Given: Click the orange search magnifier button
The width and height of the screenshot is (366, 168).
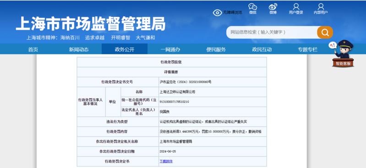Looking at the screenshot, I should pos(325,32).
